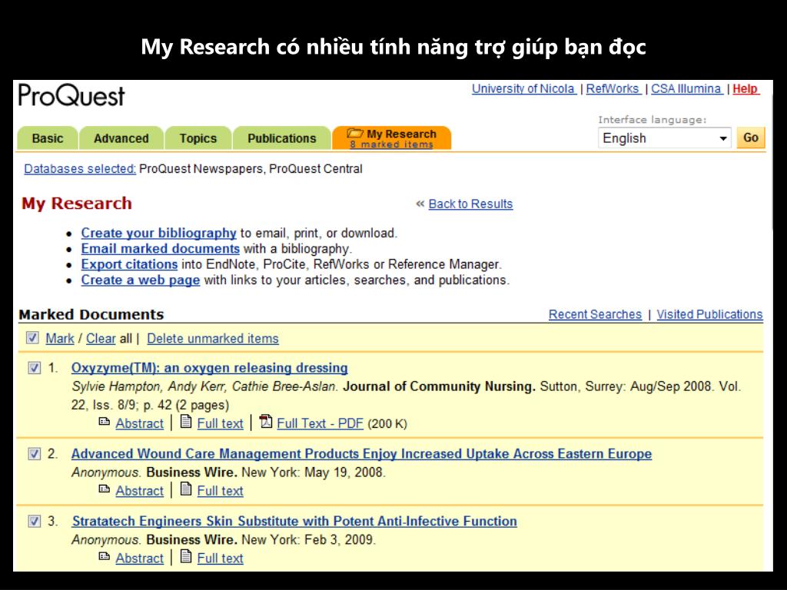Open Abstract link for Oxyzyme article
Viewport: 787px width, 590px height.
[140, 423]
